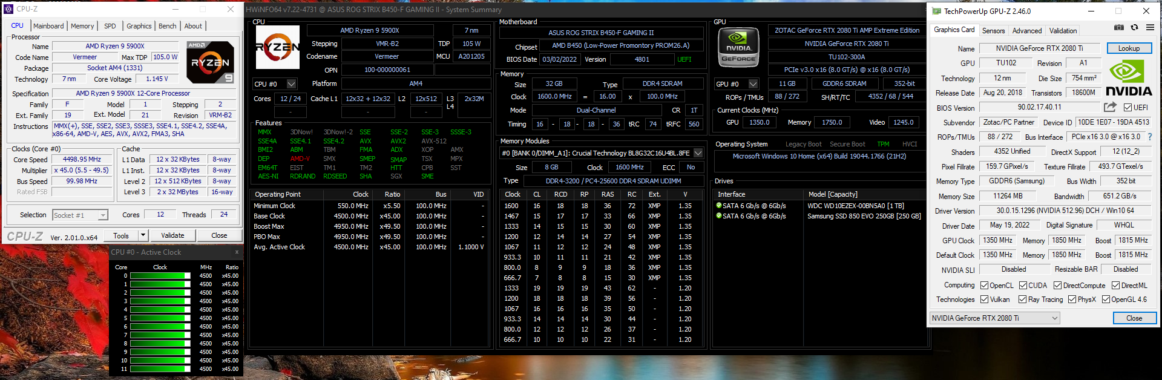Click the Bus Interface question mark icon
This screenshot has height=380, width=1162.
1150,137
